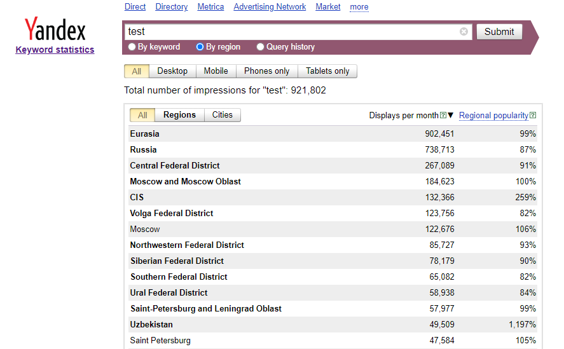Open the Metrica link
The width and height of the screenshot is (564, 349).
tap(210, 7)
